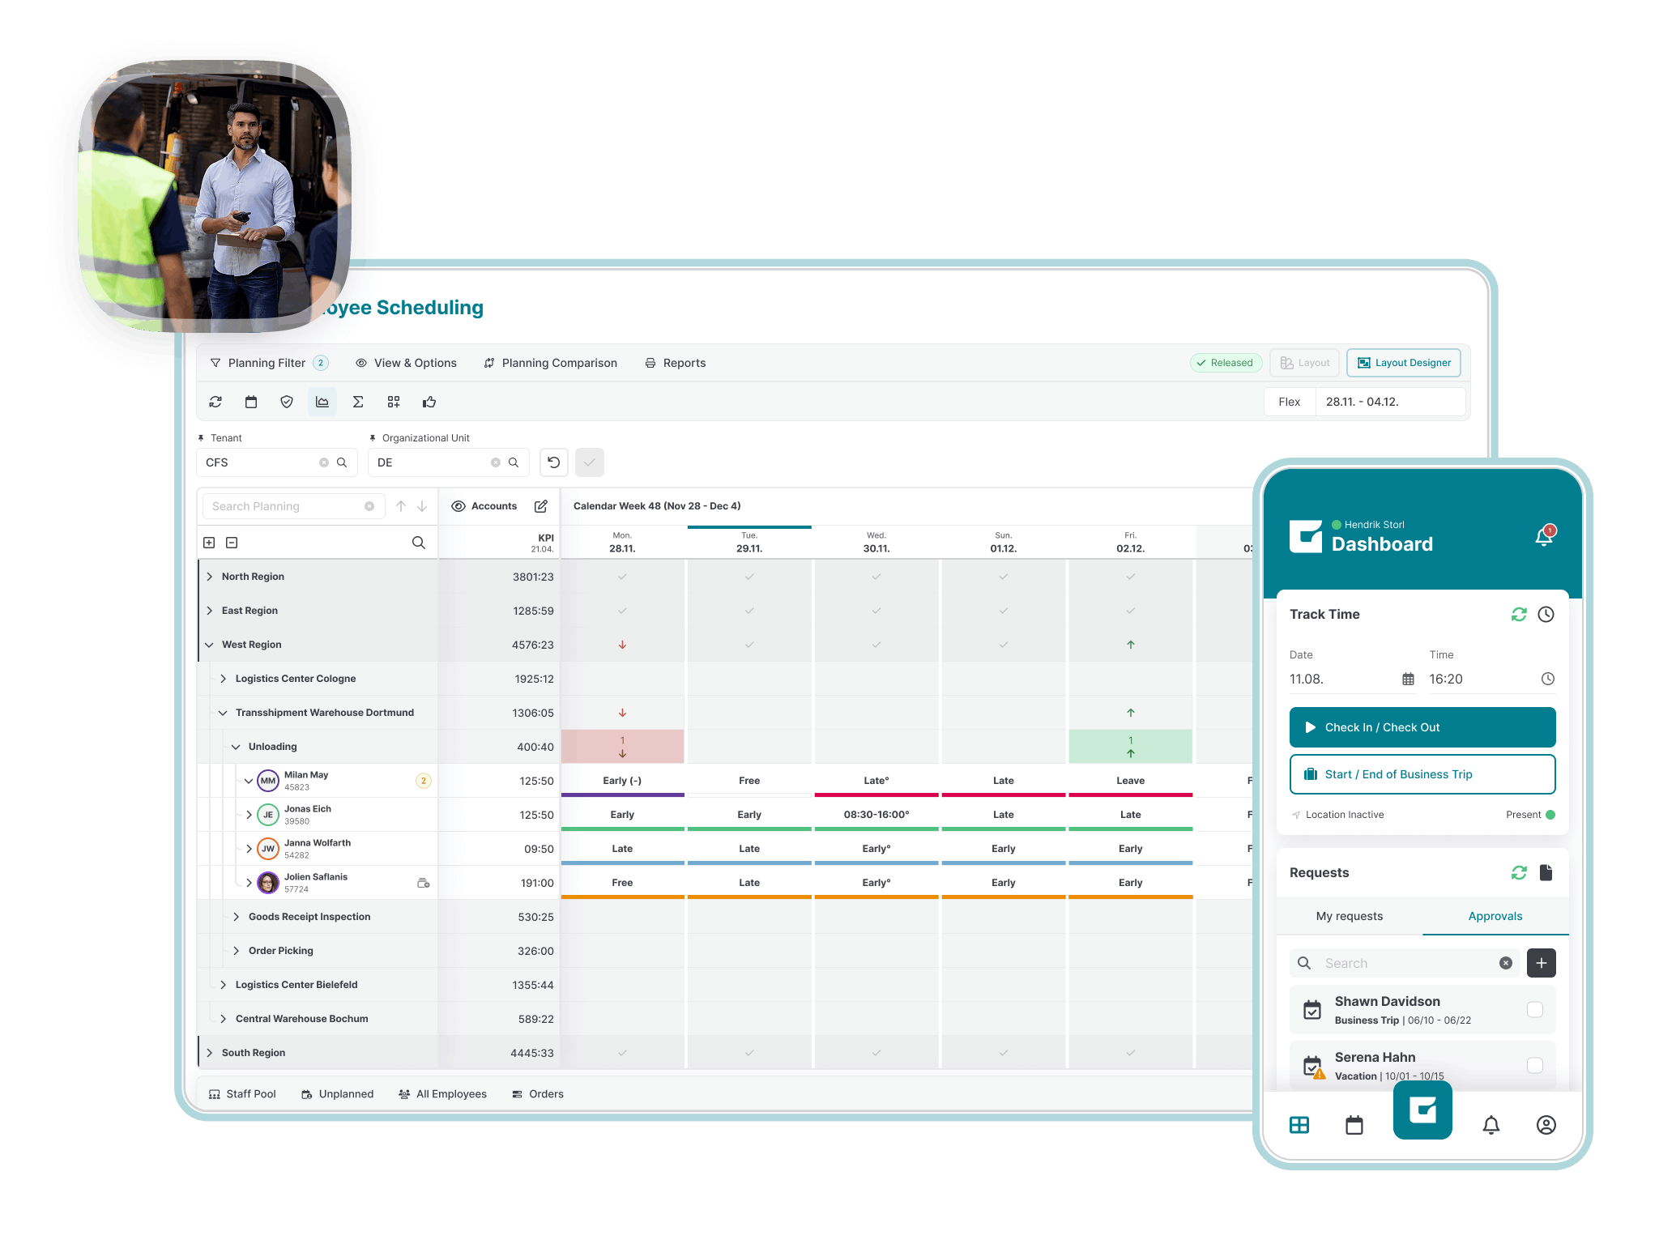Select the chart/statistics toolbar icon
The height and width of the screenshot is (1244, 1659).
322,401
